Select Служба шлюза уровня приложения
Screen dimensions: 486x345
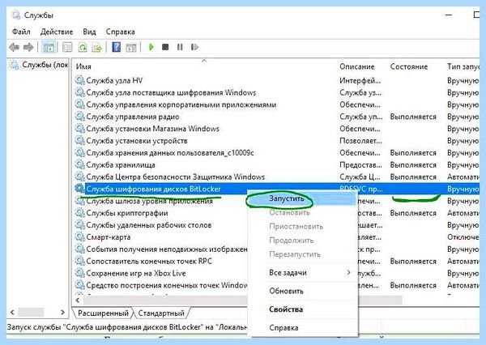[149, 201]
